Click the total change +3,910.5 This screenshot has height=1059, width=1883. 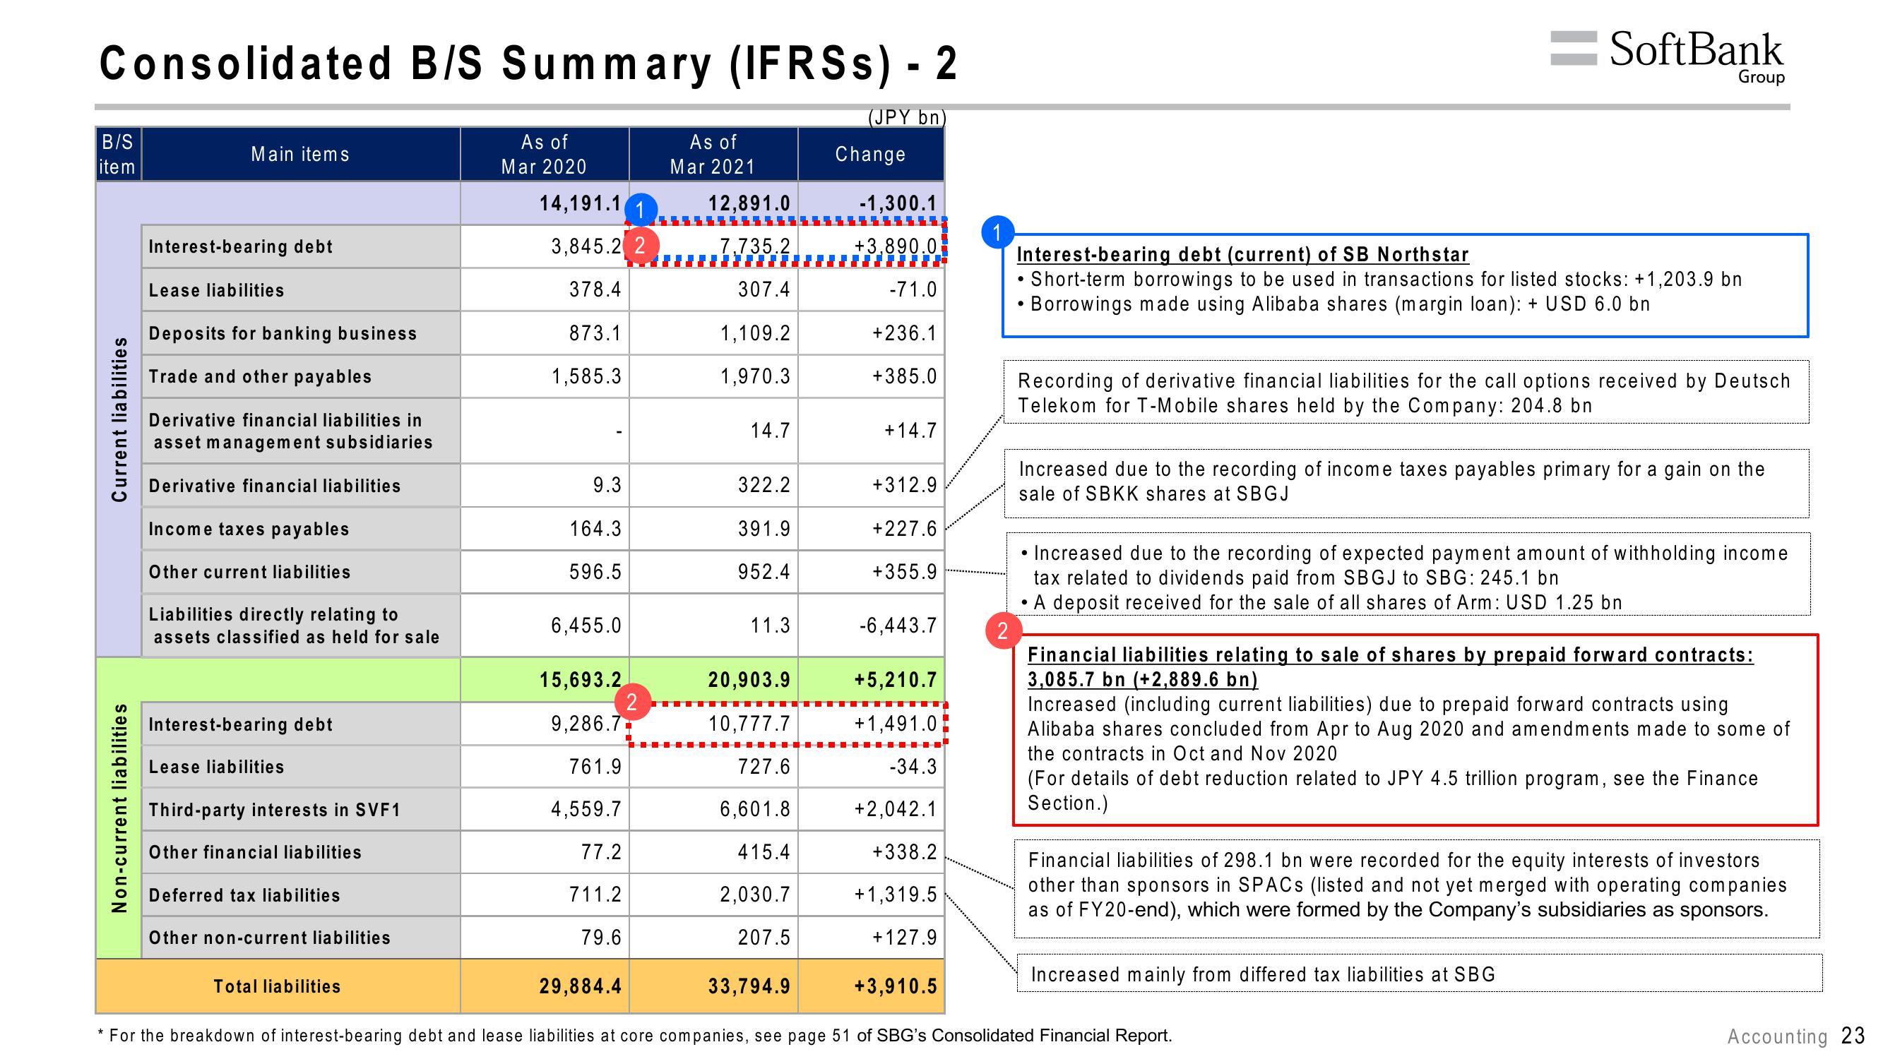(x=896, y=987)
